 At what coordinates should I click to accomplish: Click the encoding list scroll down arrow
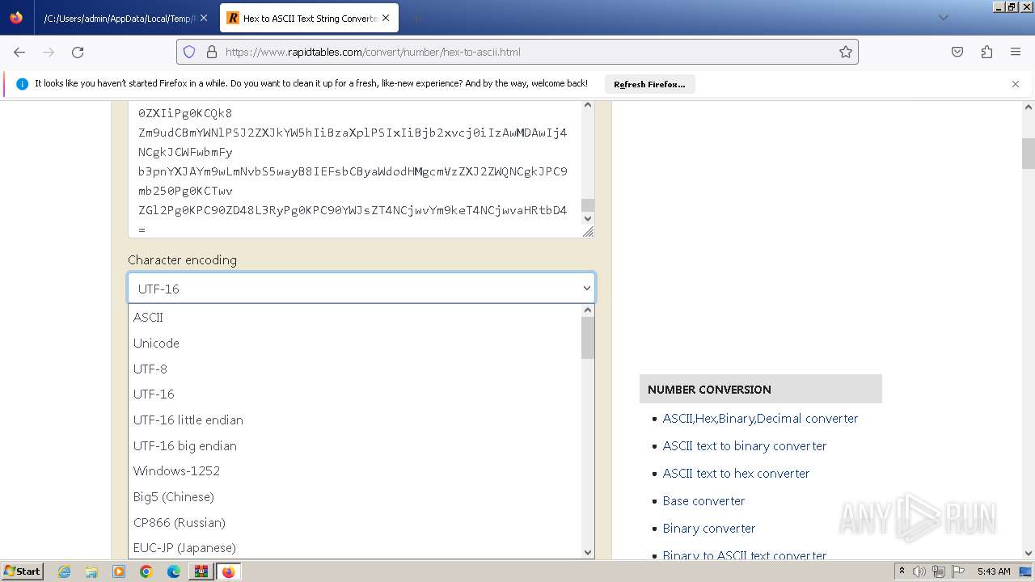tap(588, 552)
